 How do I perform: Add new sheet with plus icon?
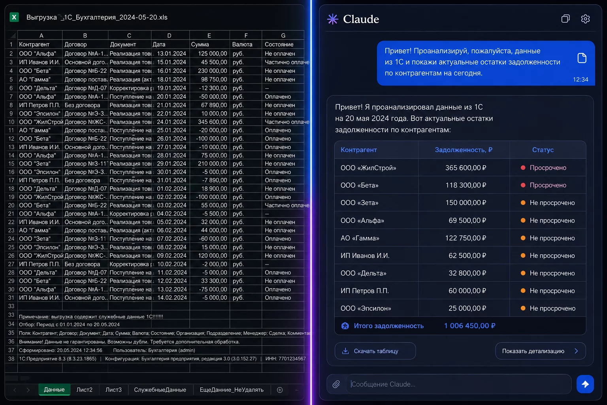coord(280,390)
